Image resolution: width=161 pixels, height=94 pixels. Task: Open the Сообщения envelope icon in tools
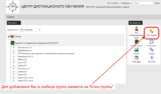click(x=151, y=42)
